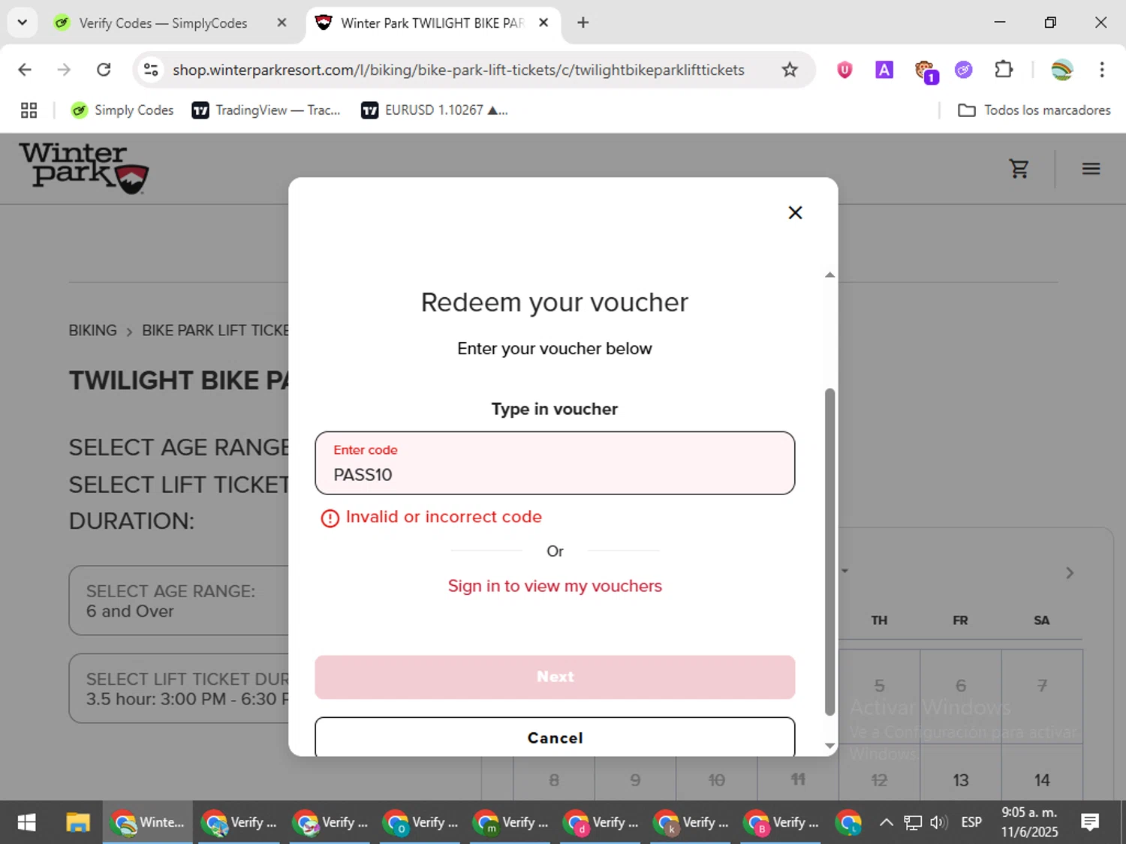Click the Next button
The image size is (1126, 844).
click(555, 677)
